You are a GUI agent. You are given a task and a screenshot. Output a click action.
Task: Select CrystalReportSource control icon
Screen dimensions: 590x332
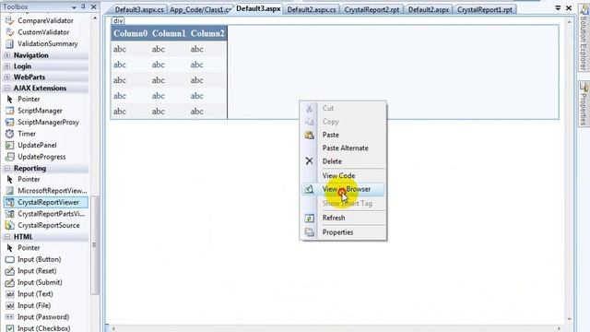coord(10,225)
